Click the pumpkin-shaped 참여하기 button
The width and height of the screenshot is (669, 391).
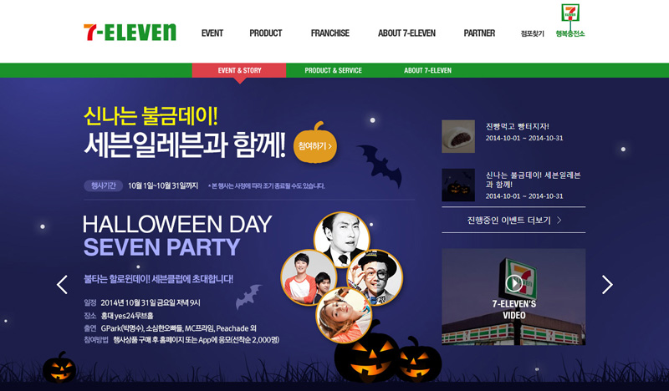(x=315, y=143)
